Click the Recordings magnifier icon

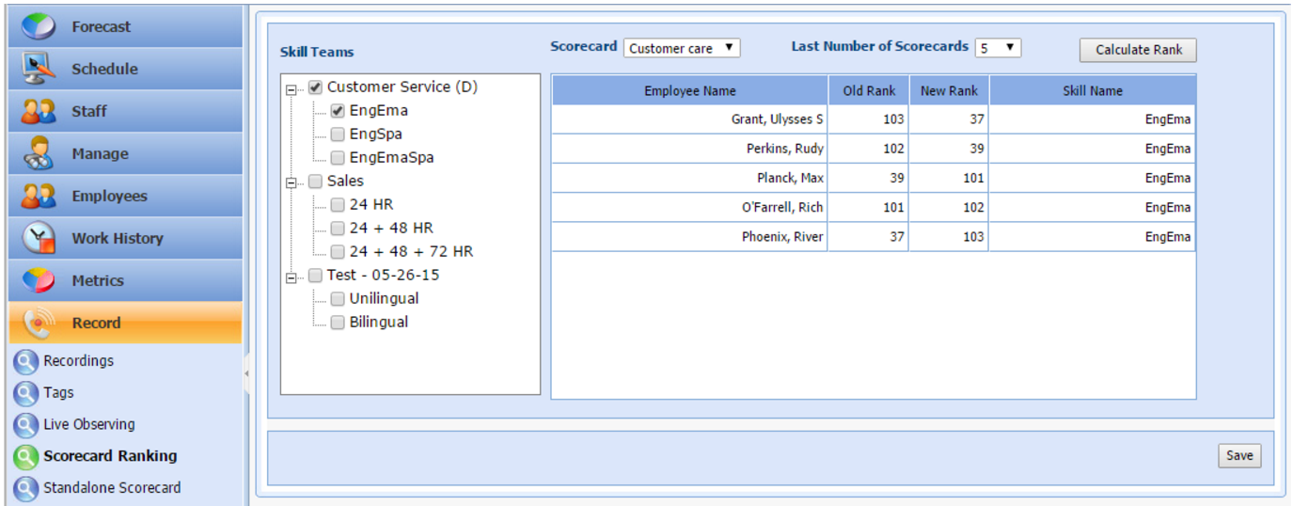(25, 361)
